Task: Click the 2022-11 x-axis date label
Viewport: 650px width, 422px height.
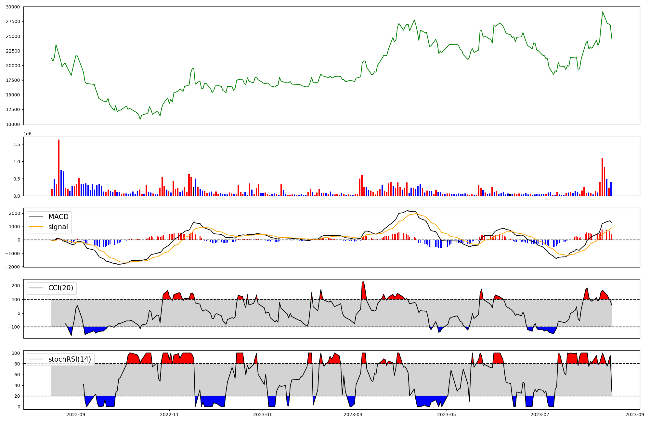Action: click(169, 415)
